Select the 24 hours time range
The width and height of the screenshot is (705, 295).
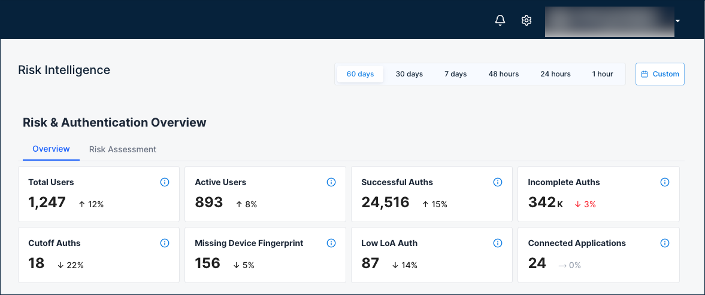pyautogui.click(x=555, y=74)
